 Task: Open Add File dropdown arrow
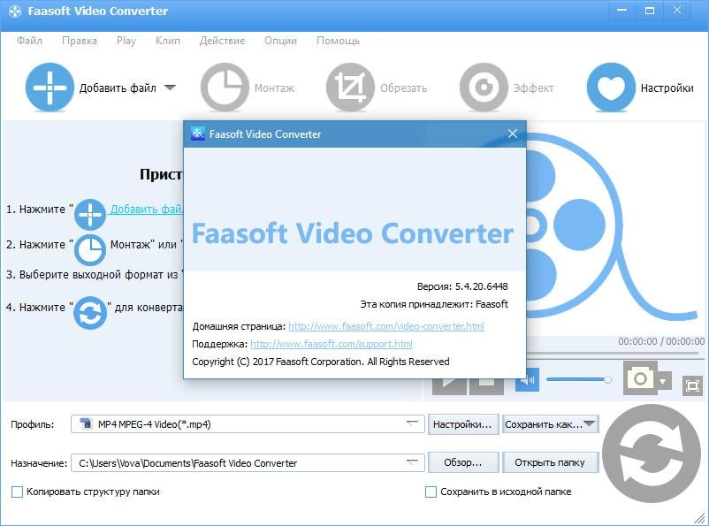click(170, 88)
